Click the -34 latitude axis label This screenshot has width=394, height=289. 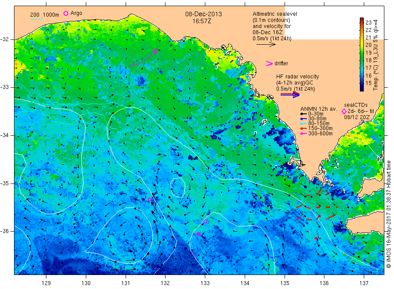click(5, 135)
